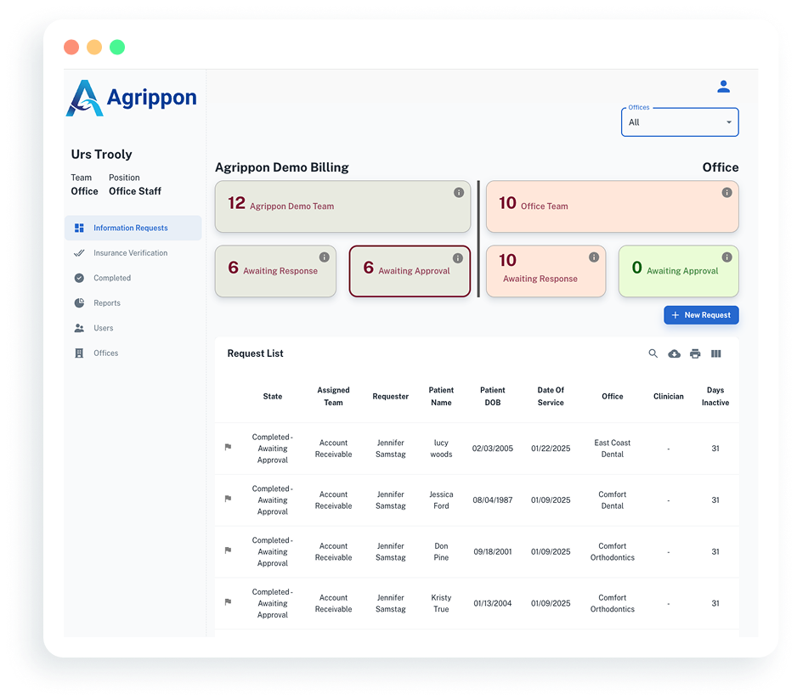Click the flag in Don Pine row
The image size is (797, 700).
coord(228,550)
